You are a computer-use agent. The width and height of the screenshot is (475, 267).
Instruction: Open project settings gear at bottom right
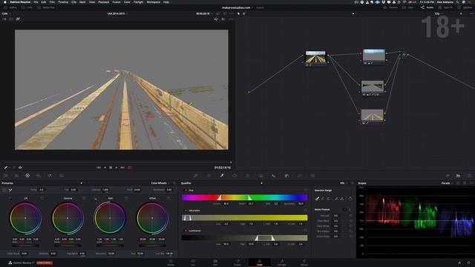tap(469, 263)
